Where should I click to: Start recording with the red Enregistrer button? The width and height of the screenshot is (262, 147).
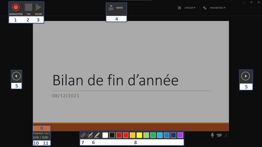pyautogui.click(x=16, y=7)
